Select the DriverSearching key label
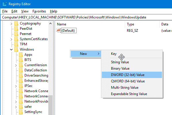 (36, 75)
